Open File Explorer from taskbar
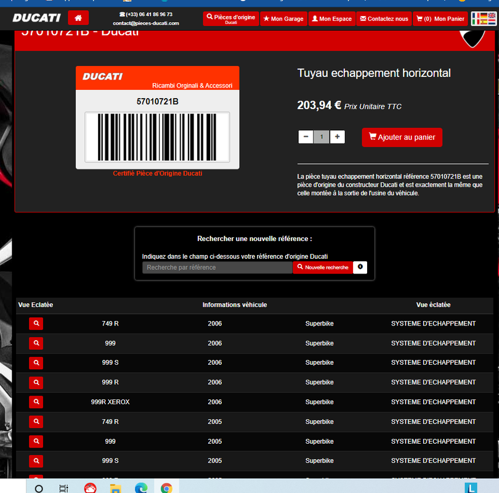Image resolution: width=499 pixels, height=493 pixels. (x=115, y=488)
